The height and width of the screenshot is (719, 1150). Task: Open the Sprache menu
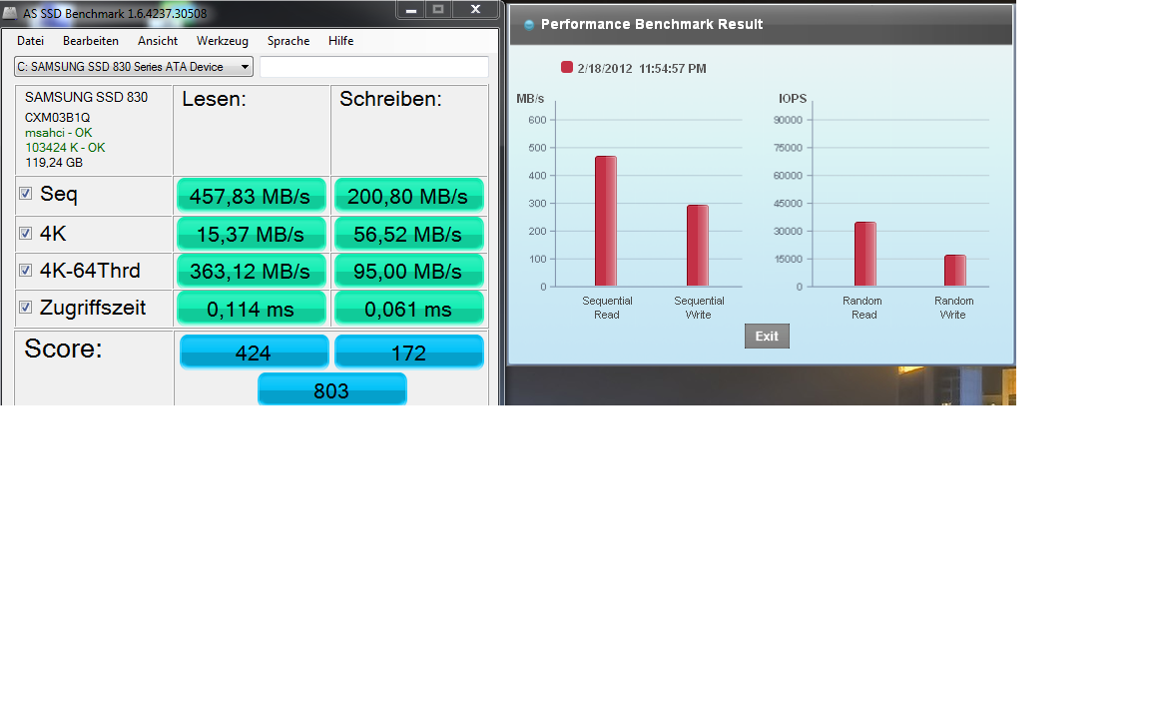(288, 41)
